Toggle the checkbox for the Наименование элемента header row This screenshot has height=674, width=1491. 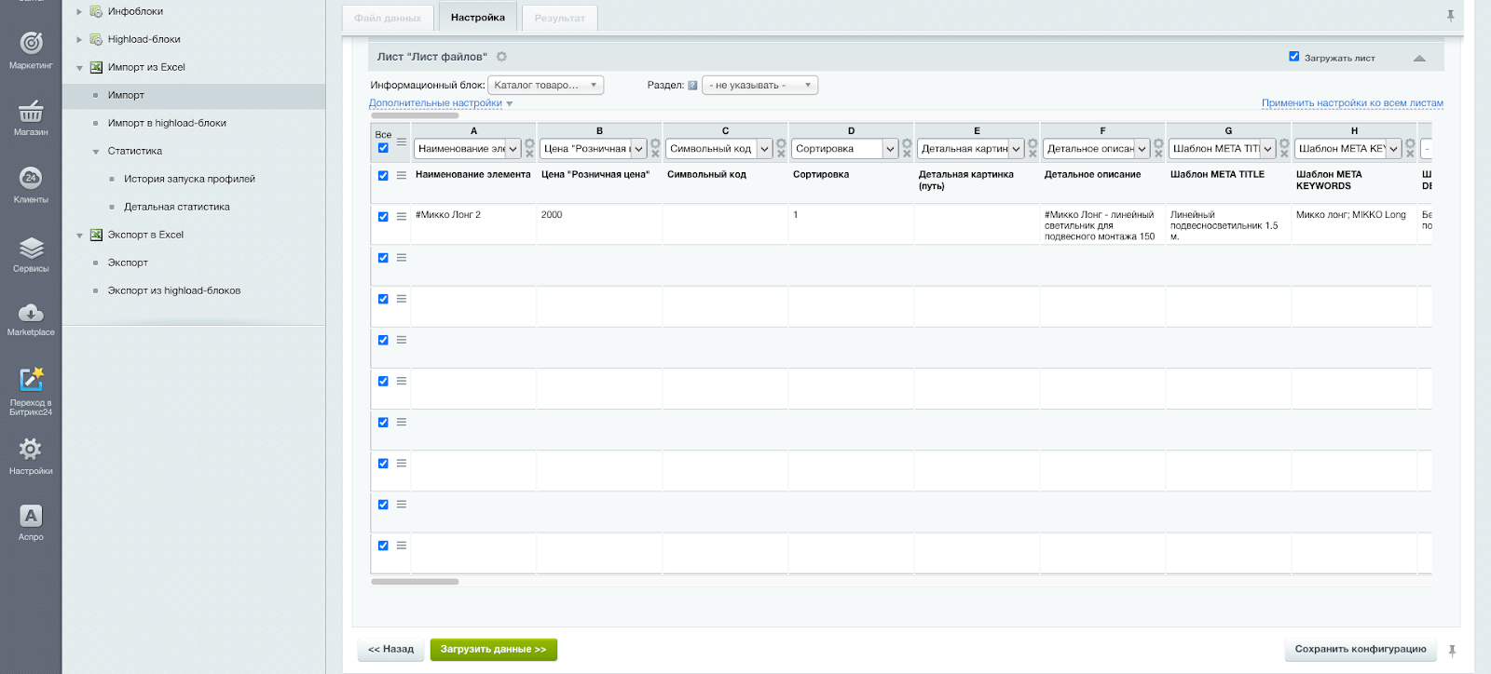383,175
